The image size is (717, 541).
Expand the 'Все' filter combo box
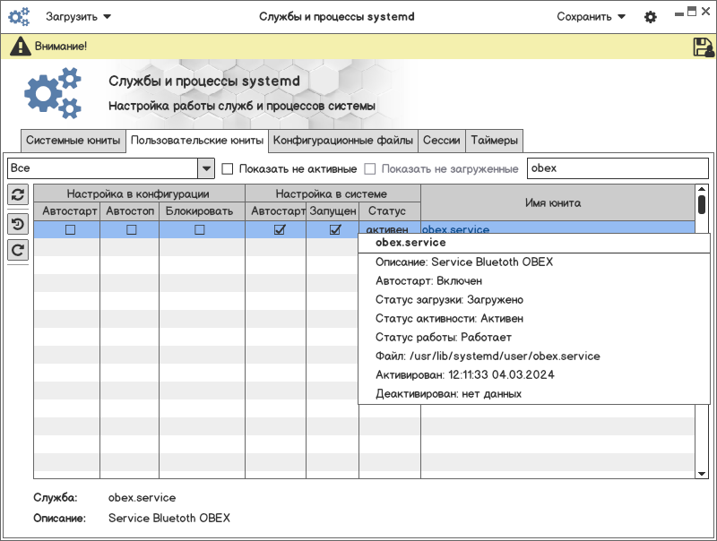pos(205,168)
